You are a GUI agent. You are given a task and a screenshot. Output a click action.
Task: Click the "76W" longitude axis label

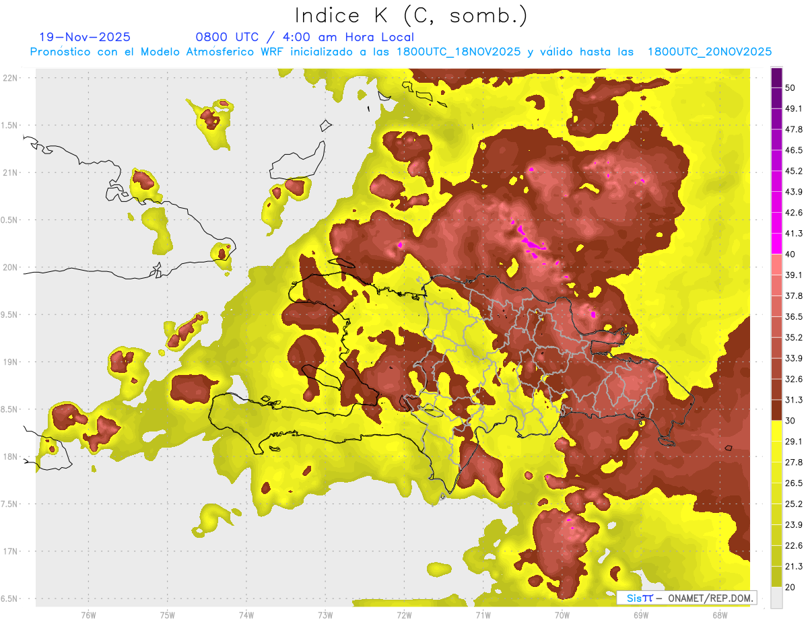(x=88, y=615)
